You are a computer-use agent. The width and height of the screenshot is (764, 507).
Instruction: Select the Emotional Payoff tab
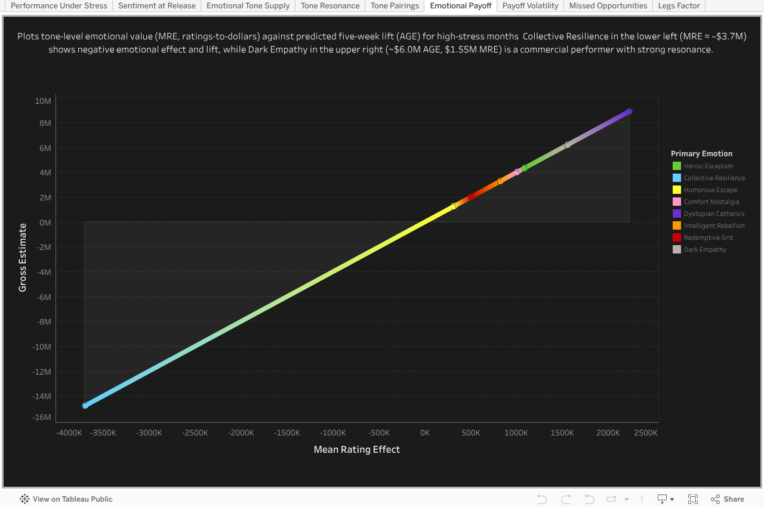(461, 6)
